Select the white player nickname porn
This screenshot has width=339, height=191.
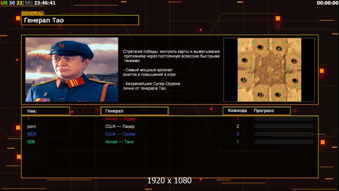click(32, 127)
